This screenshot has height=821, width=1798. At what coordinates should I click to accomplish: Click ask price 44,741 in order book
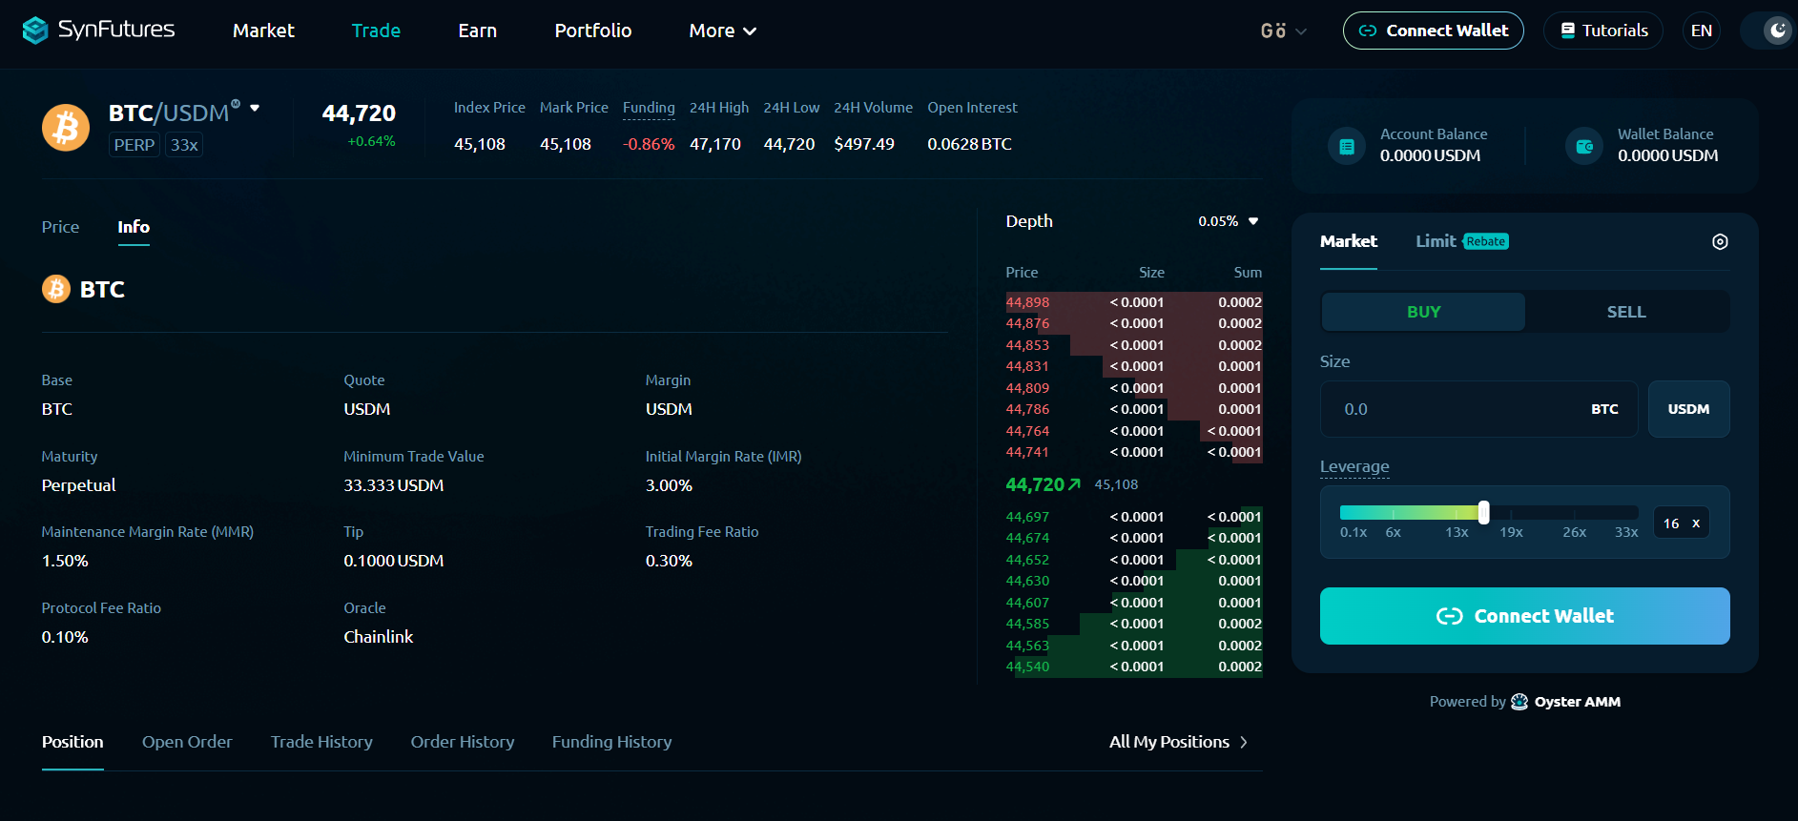[x=1027, y=452]
